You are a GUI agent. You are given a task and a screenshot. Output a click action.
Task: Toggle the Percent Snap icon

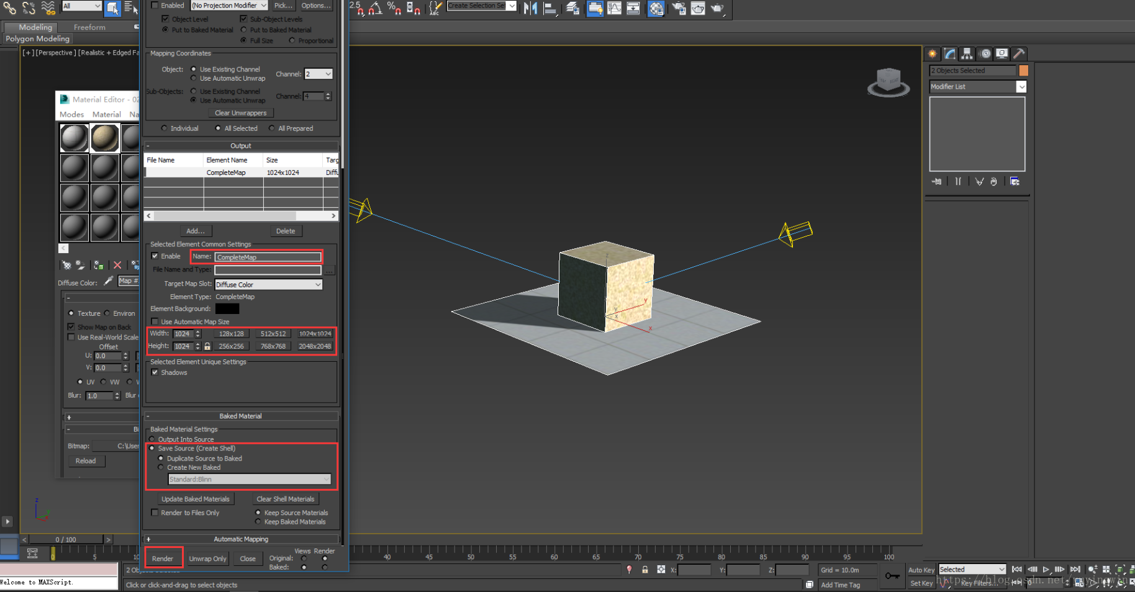(x=394, y=8)
